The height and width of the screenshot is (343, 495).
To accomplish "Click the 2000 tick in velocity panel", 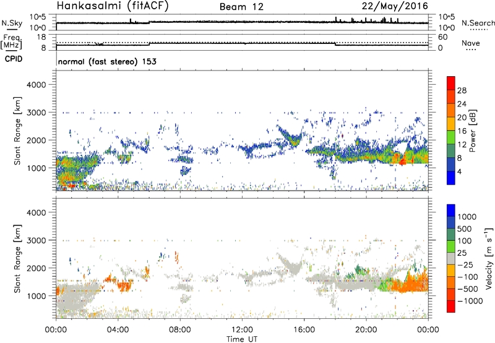I will point(36,268).
